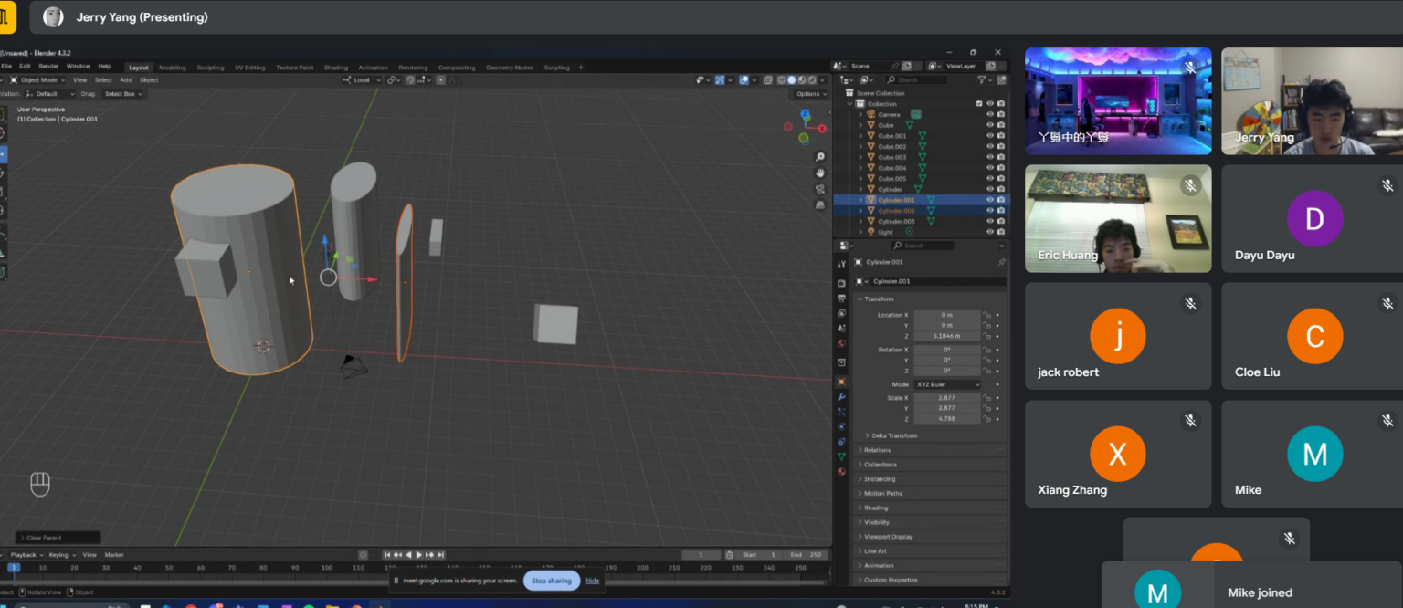Select rendered viewport shading mode
This screenshot has height=608, width=1403.
pyautogui.click(x=812, y=80)
